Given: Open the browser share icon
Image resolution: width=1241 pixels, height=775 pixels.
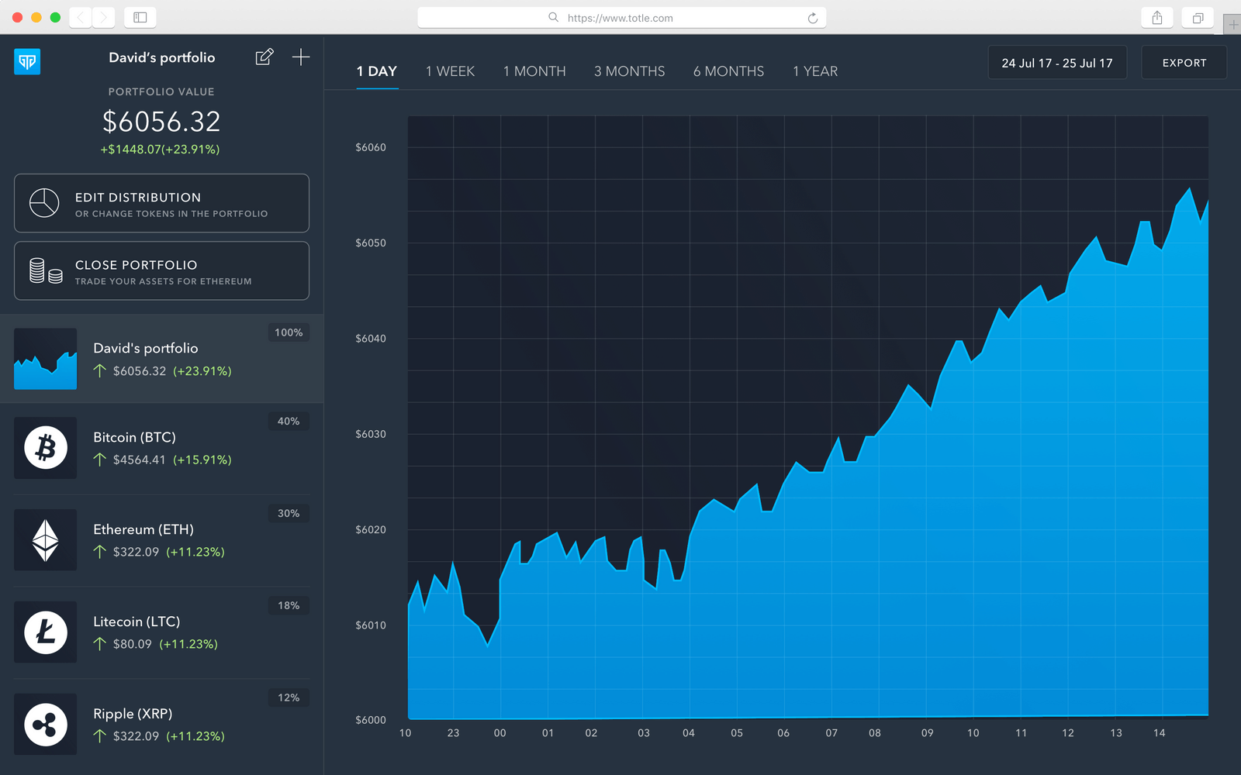Looking at the screenshot, I should 1157,18.
